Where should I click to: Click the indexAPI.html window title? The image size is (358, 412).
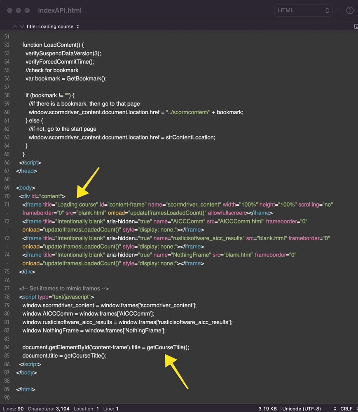(x=59, y=11)
